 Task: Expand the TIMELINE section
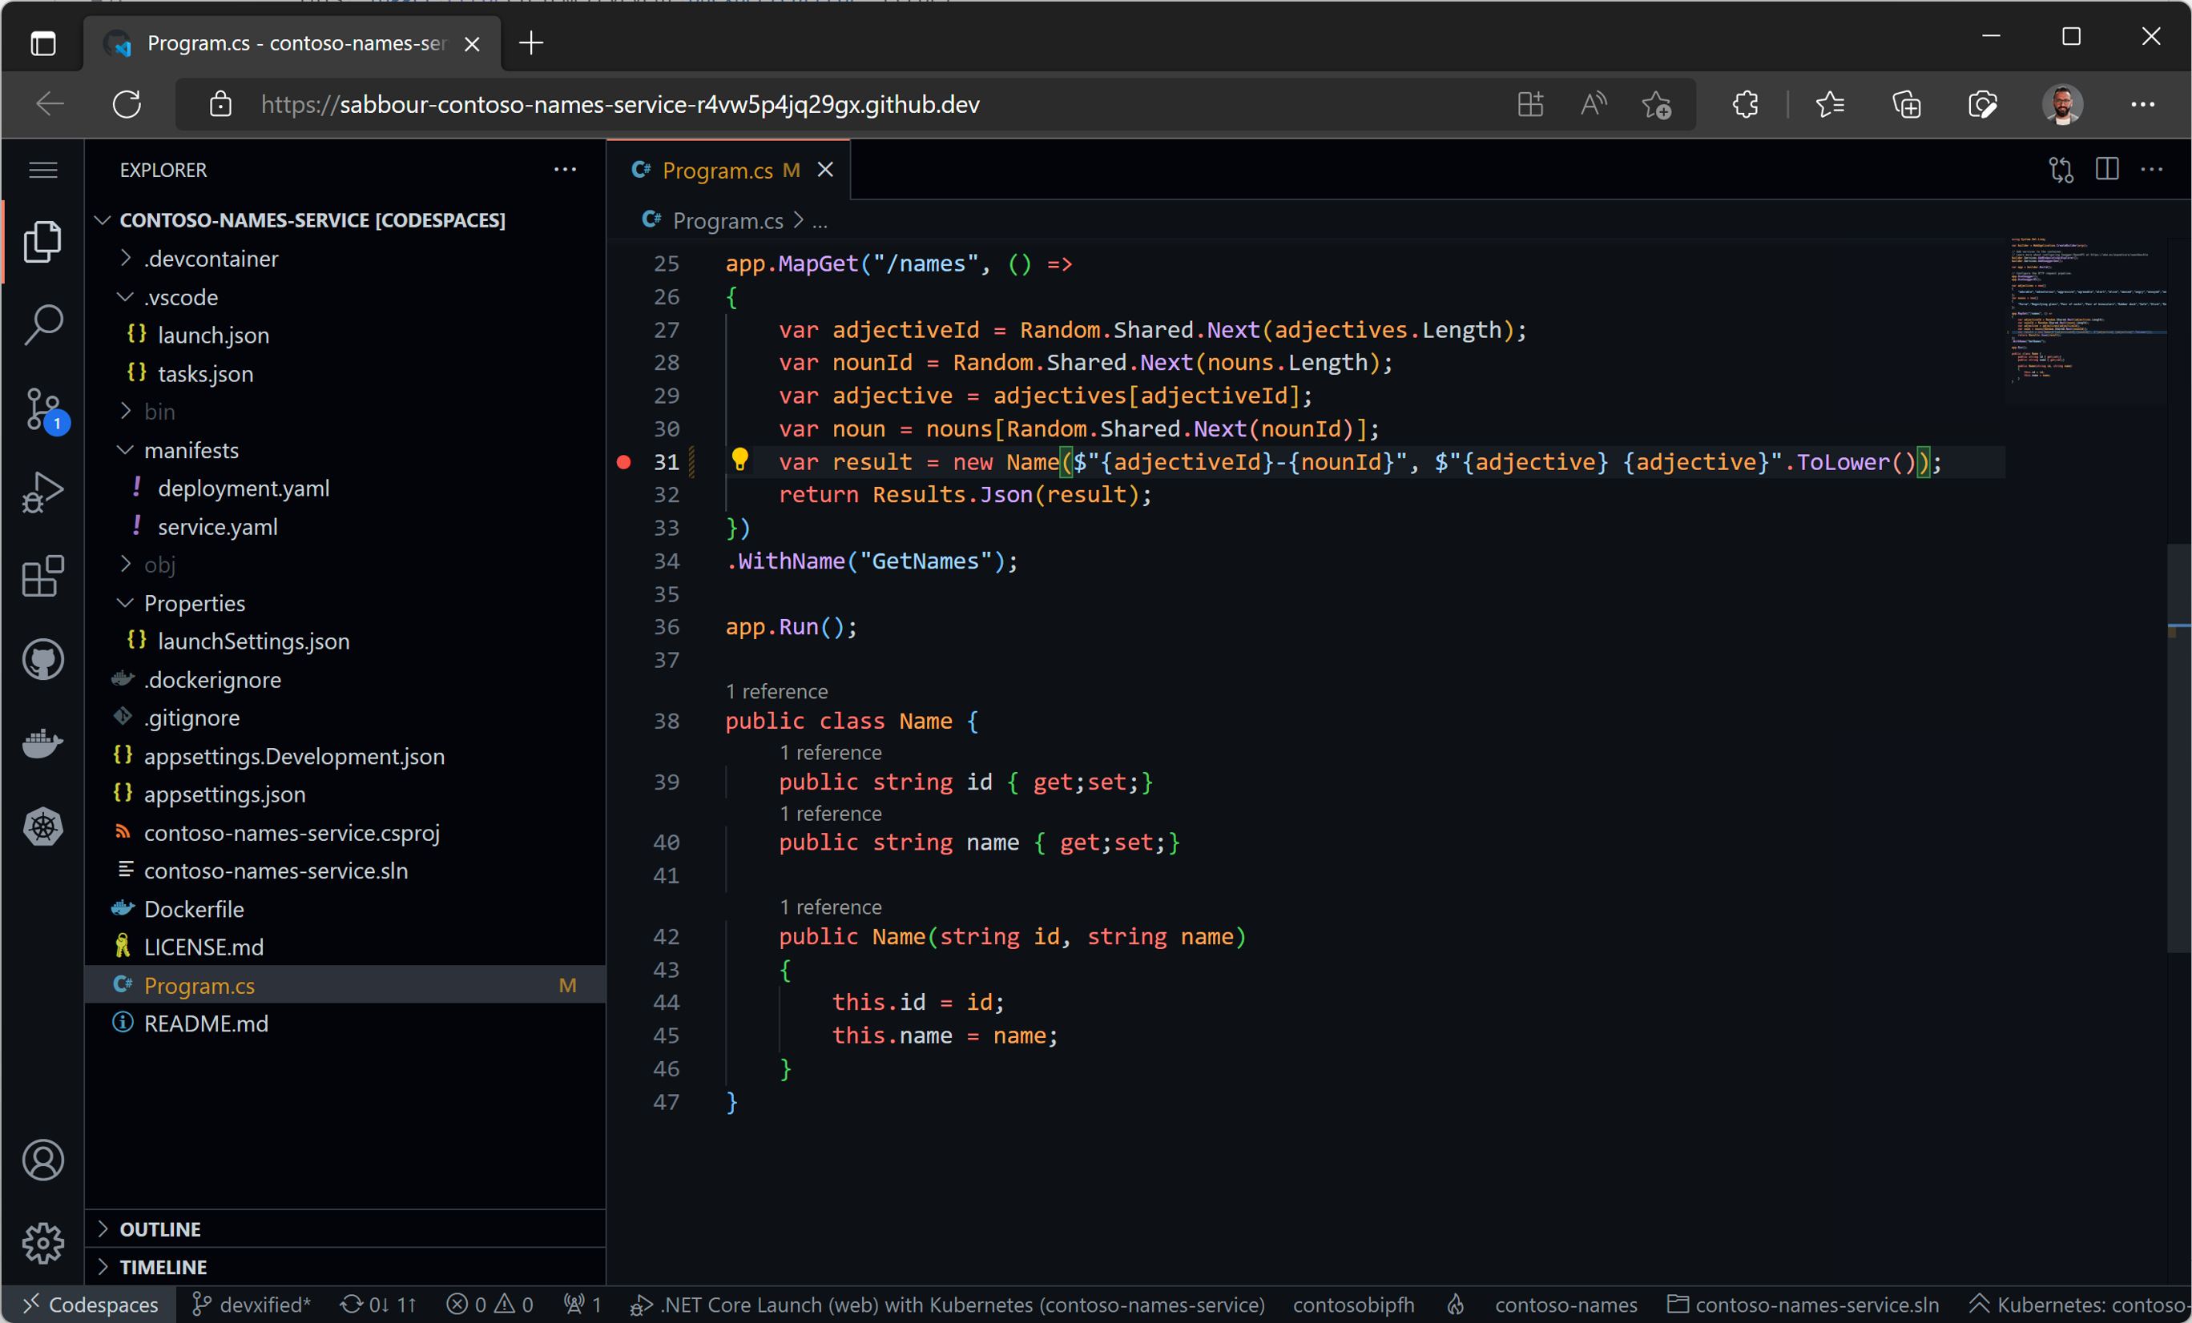click(163, 1267)
